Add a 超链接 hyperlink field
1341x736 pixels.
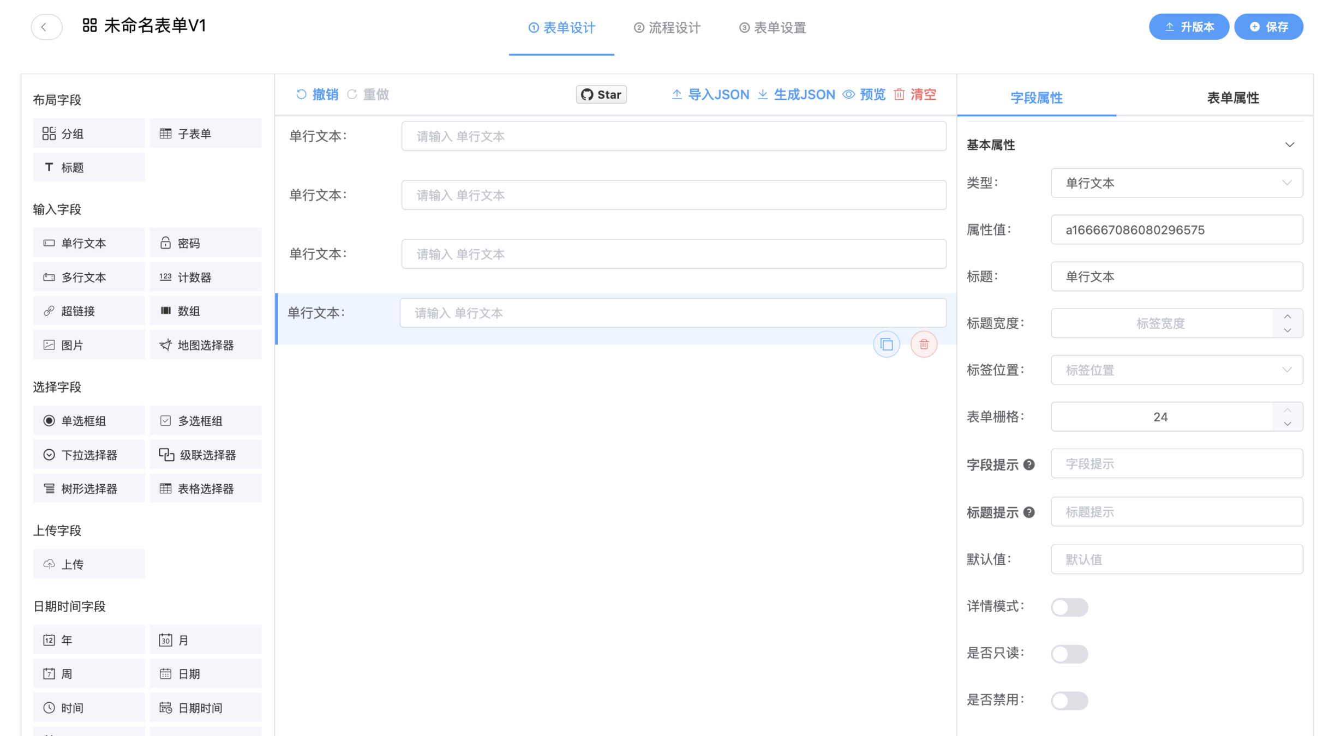[88, 311]
